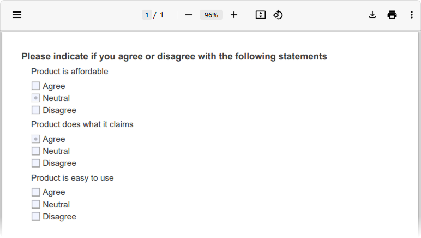Download the PDF file
Screen dimensions: 421x238
[x=372, y=15]
